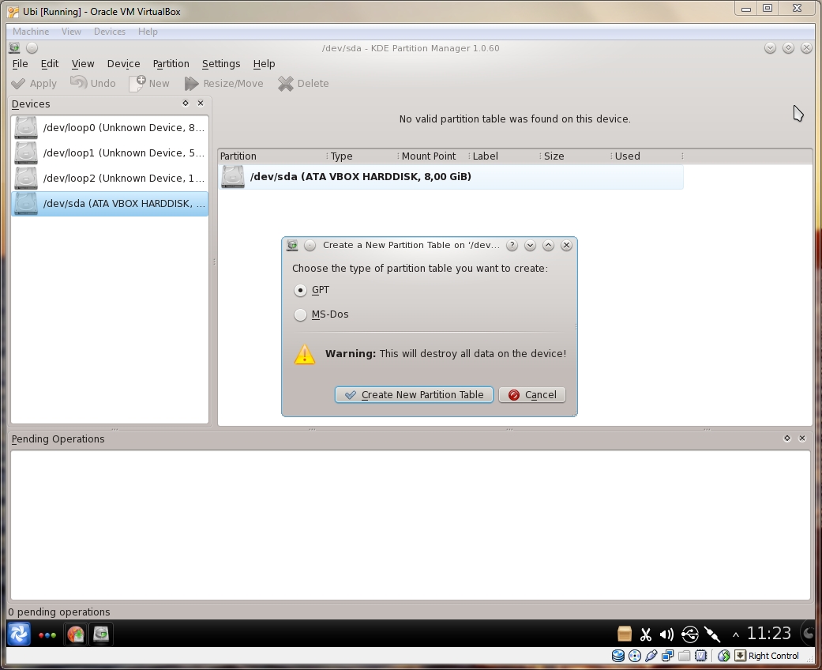Click the Resize/Move toolbar button
Viewport: 822px width, 670px height.
pyautogui.click(x=223, y=84)
